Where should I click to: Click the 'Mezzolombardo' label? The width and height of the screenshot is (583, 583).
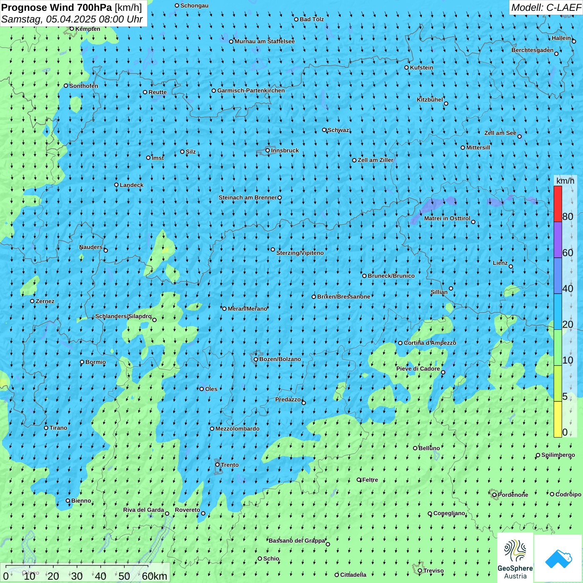coord(237,429)
